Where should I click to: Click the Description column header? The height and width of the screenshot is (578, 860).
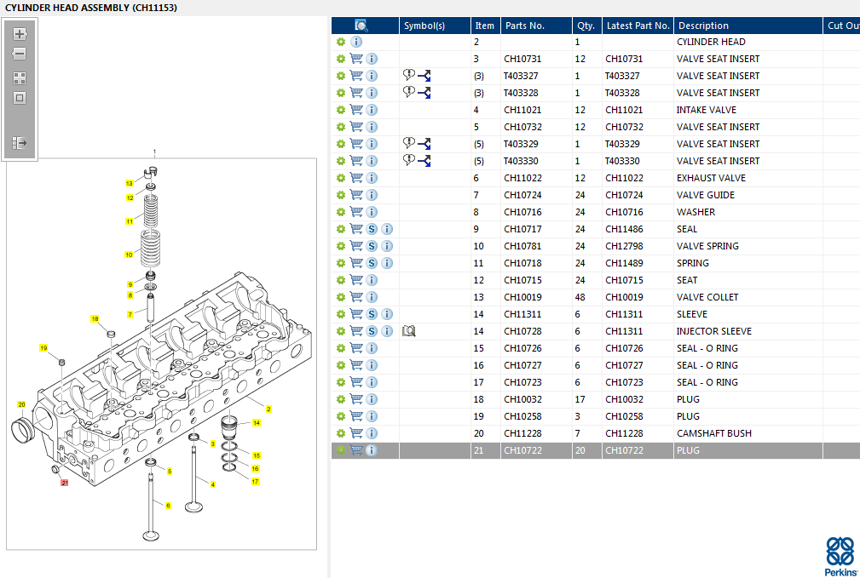coord(703,26)
